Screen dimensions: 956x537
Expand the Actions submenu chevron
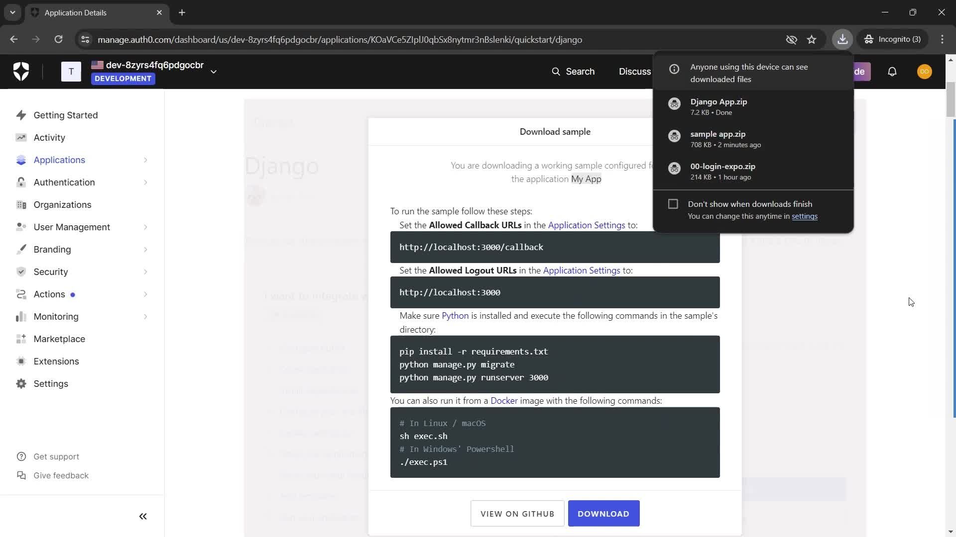click(145, 294)
